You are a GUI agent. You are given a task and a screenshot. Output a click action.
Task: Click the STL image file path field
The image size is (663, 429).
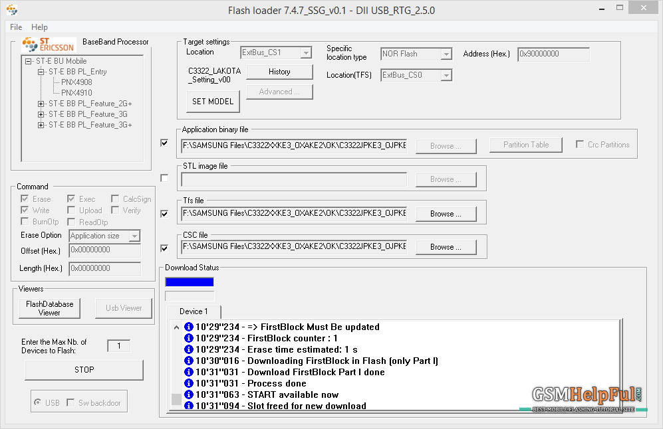point(294,179)
